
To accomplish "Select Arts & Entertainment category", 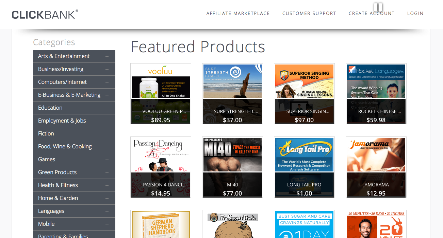I will pos(74,56).
